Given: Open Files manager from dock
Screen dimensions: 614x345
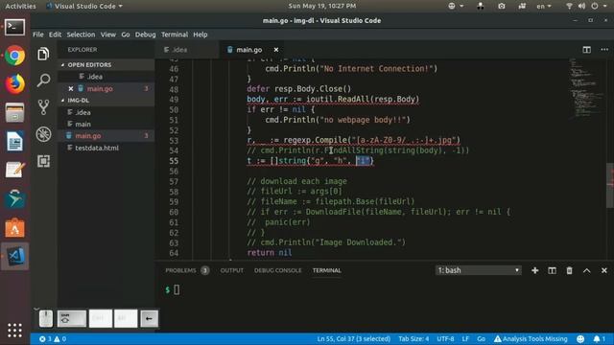Looking at the screenshot, I should tap(15, 113).
